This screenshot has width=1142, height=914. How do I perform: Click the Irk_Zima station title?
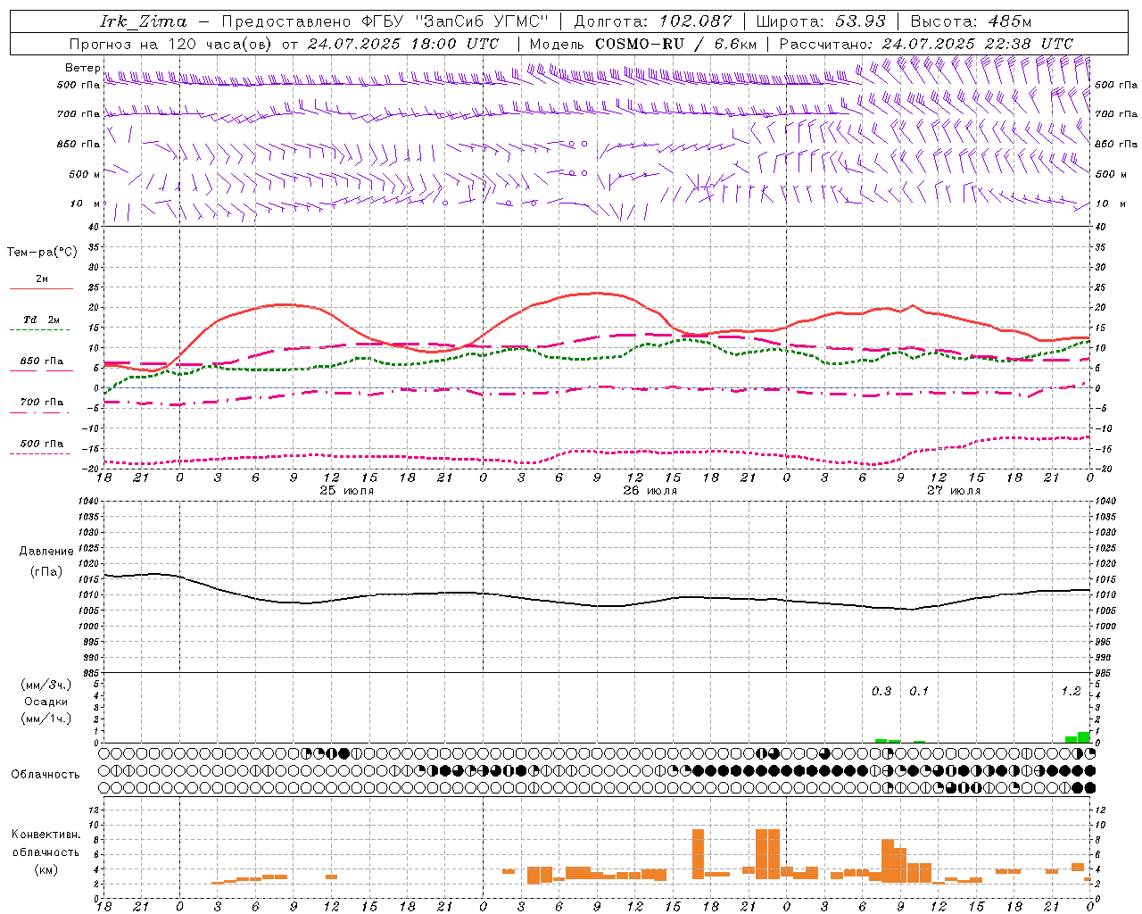pyautogui.click(x=144, y=21)
